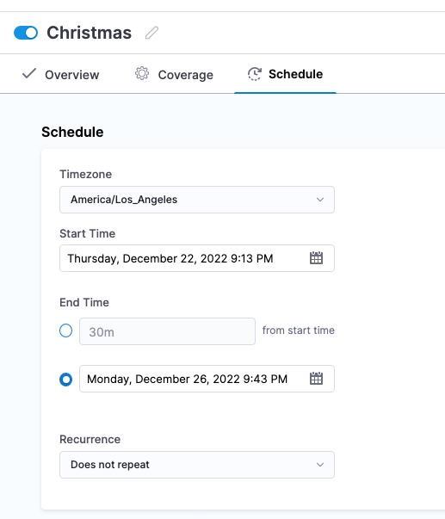Click the Overview checkmark icon

coord(29,73)
